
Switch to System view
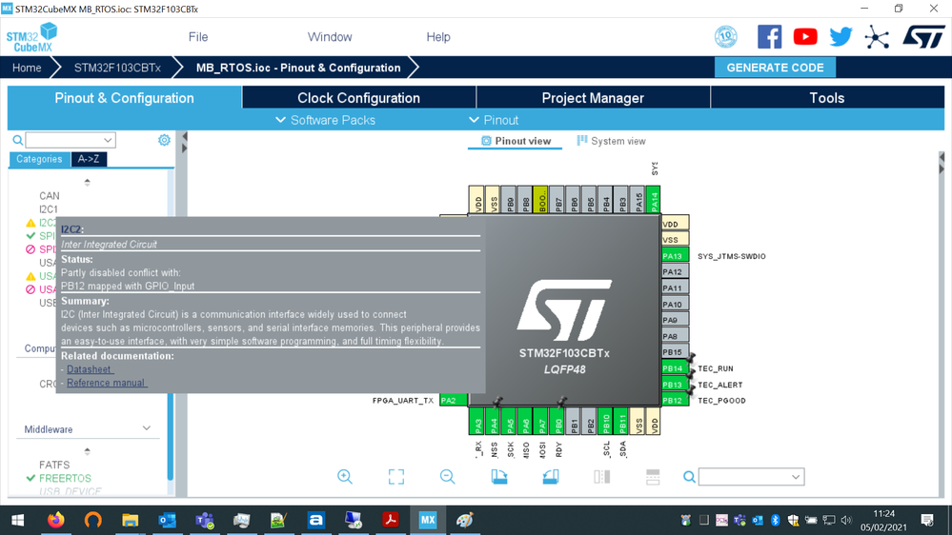click(611, 141)
